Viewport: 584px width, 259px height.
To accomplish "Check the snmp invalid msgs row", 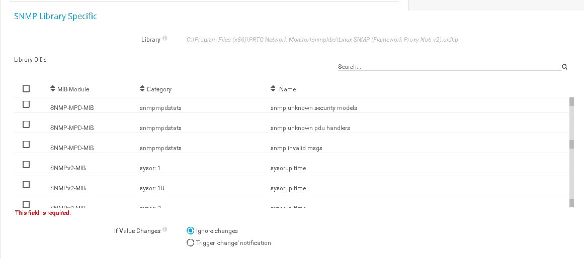I will [26, 145].
